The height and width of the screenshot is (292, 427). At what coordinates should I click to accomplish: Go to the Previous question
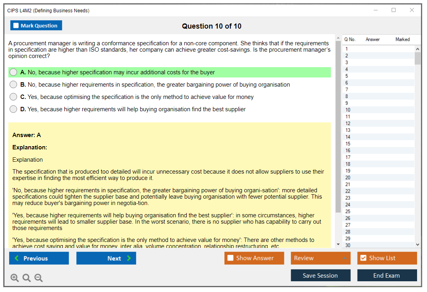pos(39,258)
